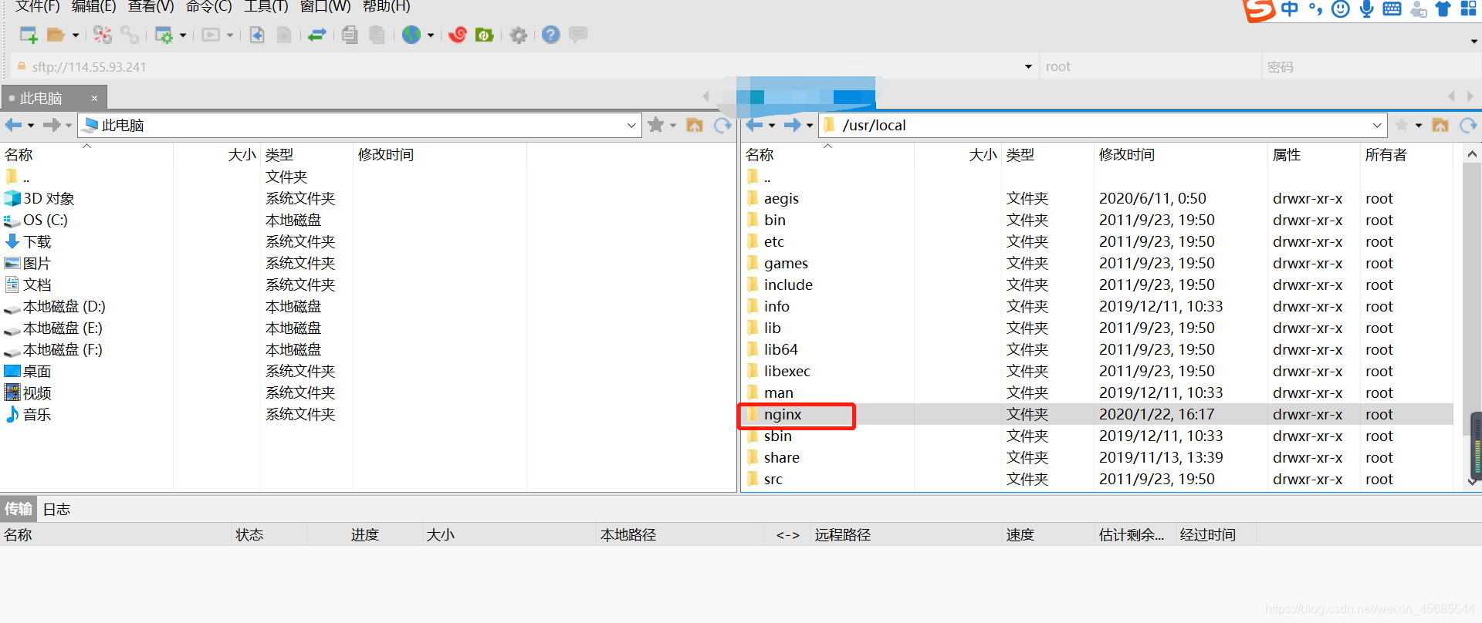The height and width of the screenshot is (623, 1482).
Task: Click the New Session toolbar icon
Action: coord(29,35)
